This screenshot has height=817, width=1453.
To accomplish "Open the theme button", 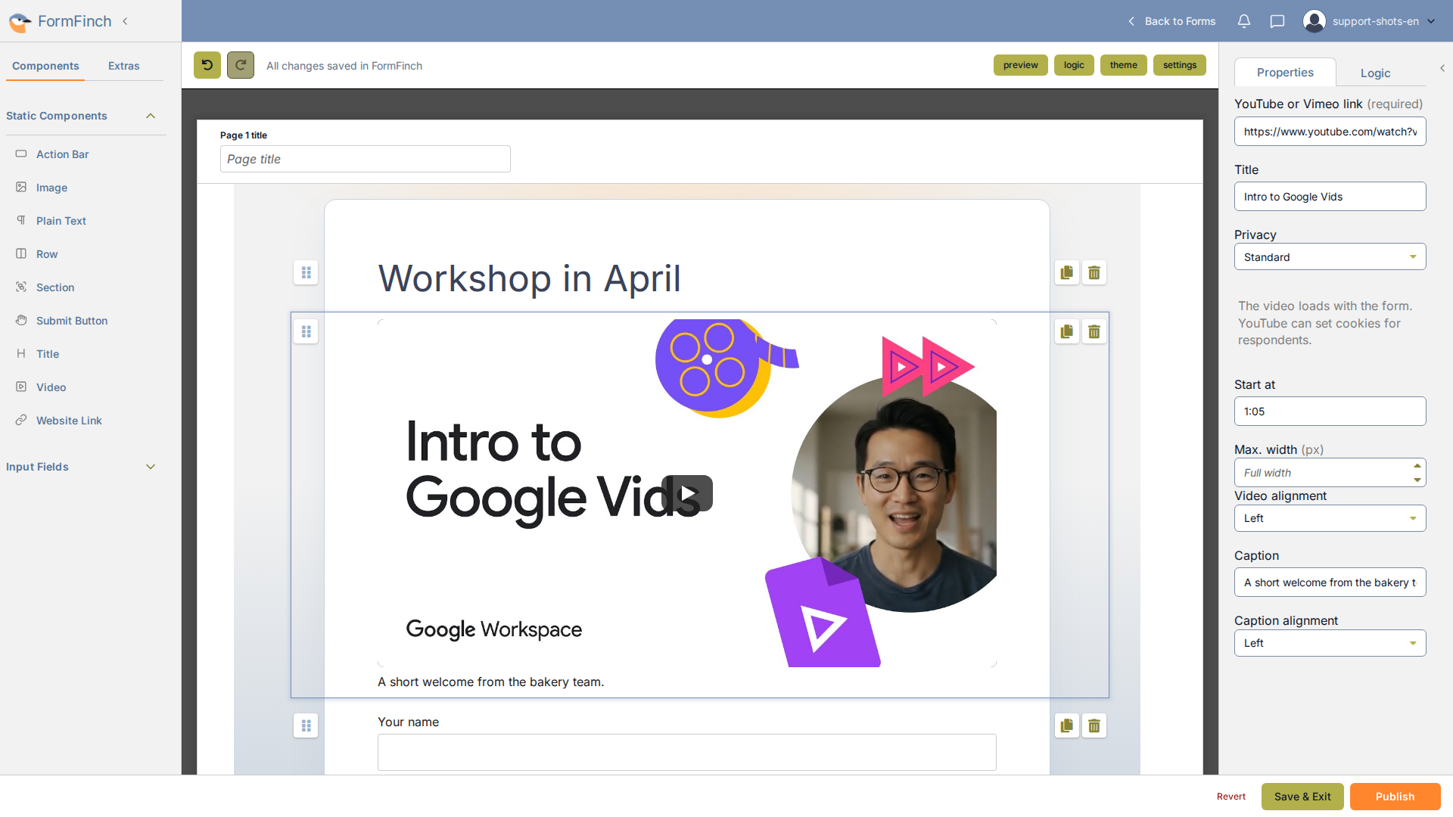I will pos(1124,65).
